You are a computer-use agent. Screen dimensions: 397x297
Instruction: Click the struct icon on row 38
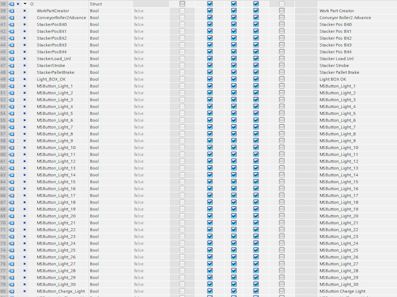click(11, 4)
